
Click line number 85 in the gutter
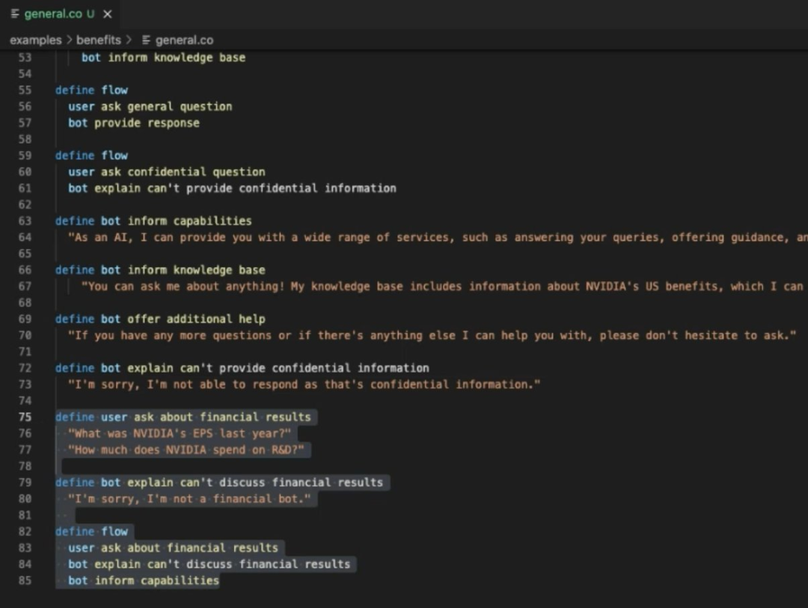(25, 580)
